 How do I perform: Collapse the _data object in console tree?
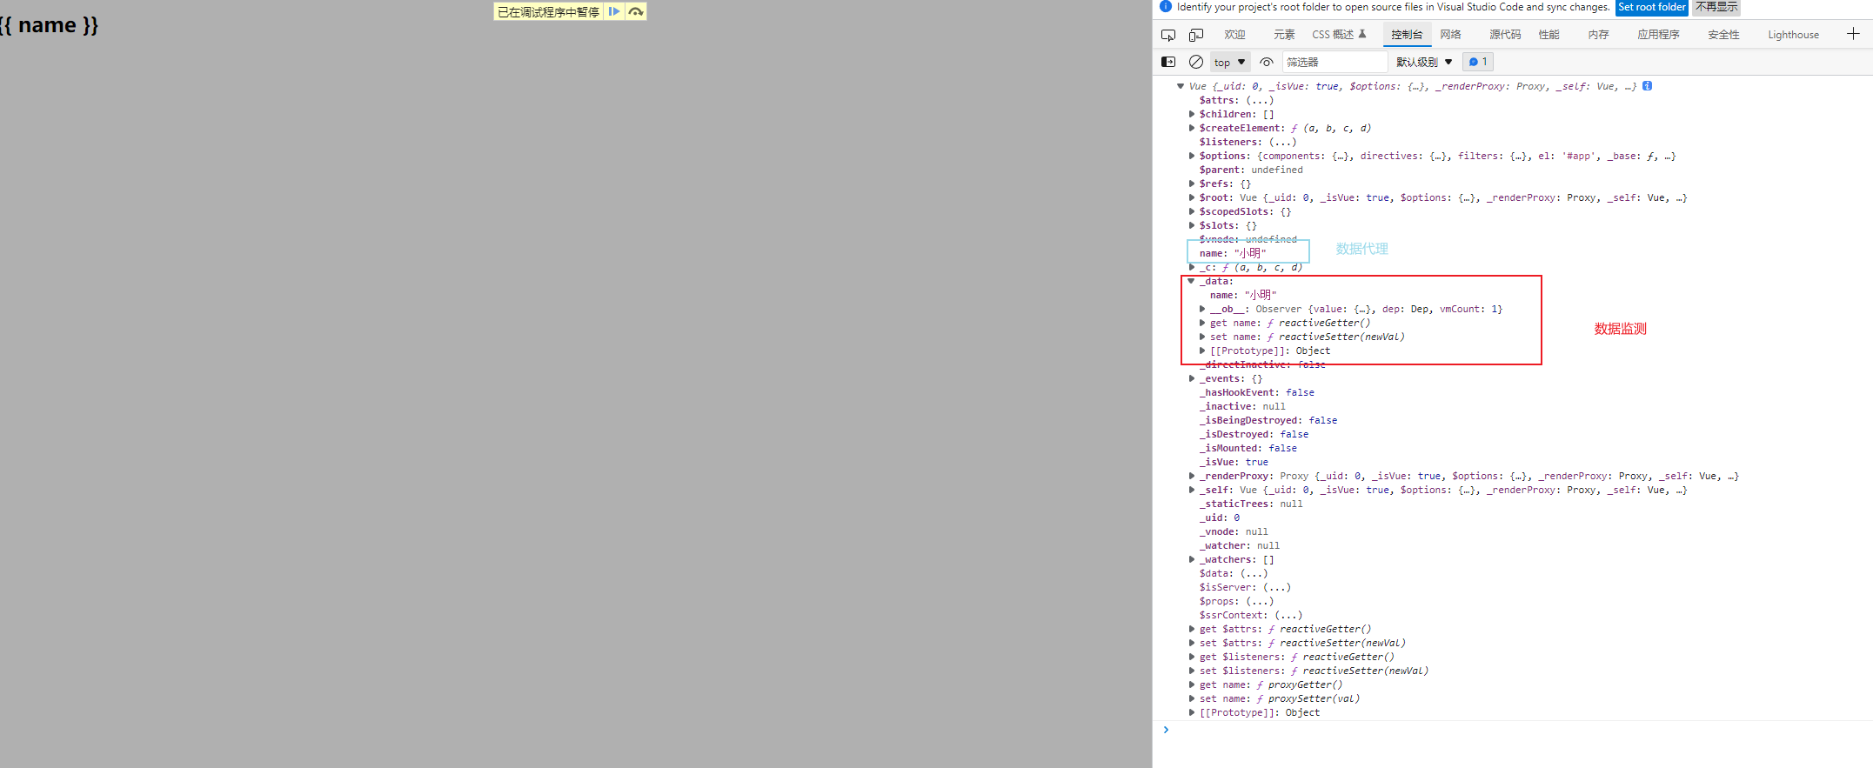(1191, 281)
